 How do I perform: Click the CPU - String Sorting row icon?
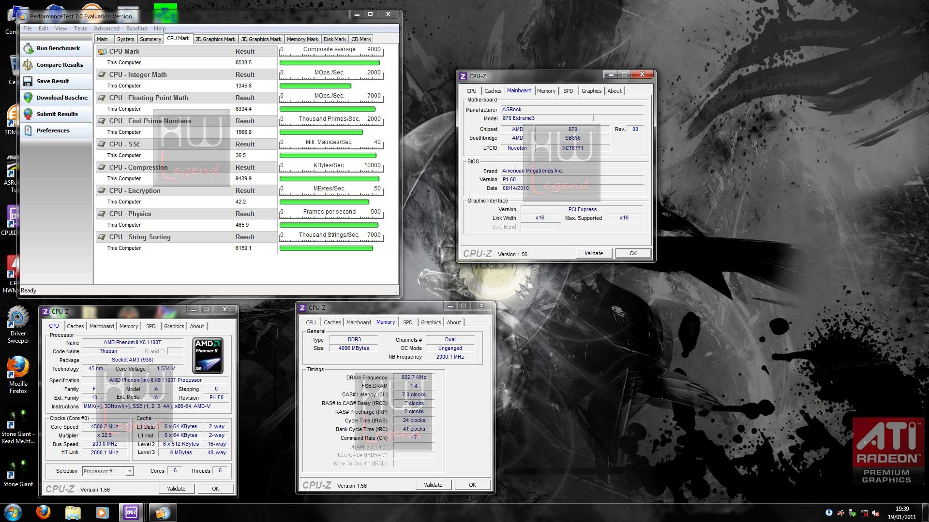(x=102, y=237)
